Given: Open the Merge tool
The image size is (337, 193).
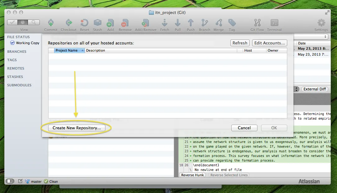Looking at the screenshot, I should coord(219,23).
